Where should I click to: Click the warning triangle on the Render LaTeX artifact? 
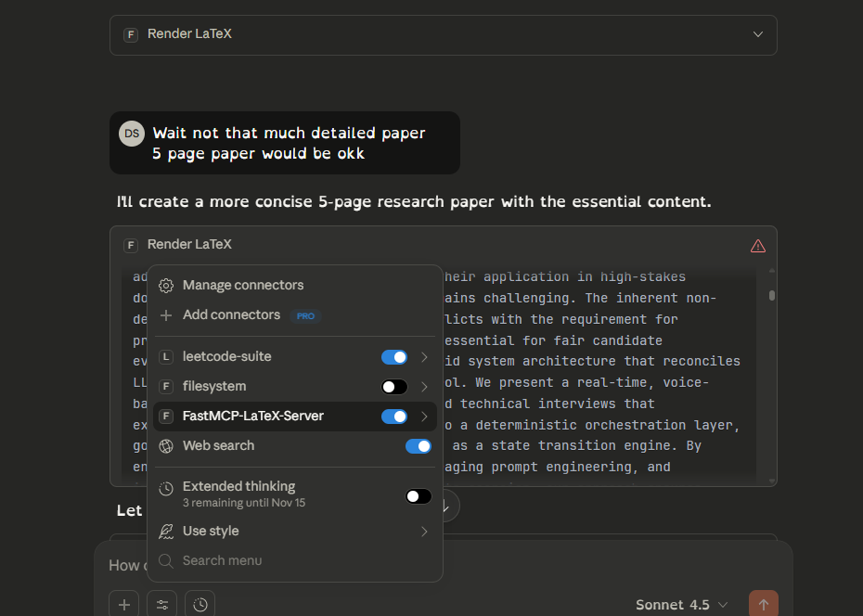[757, 245]
